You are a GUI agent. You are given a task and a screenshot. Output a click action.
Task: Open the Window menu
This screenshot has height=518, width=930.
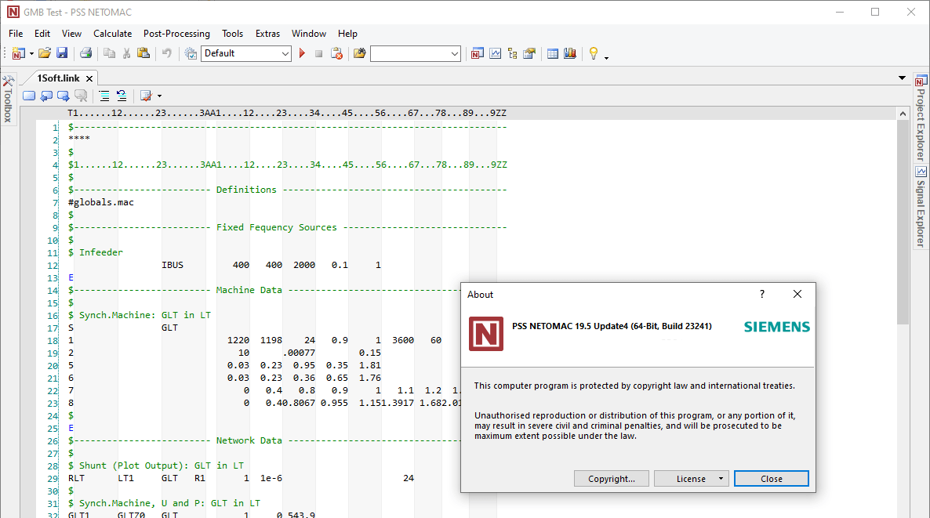point(309,34)
